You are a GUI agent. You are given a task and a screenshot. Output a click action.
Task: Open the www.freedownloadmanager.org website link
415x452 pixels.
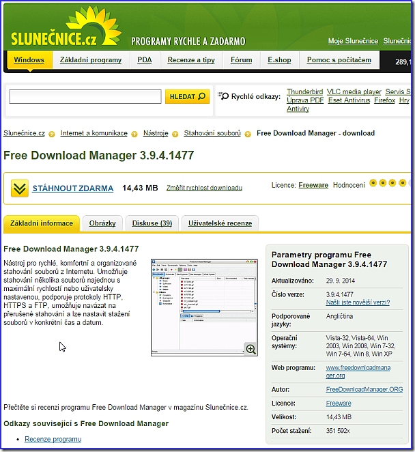(x=358, y=371)
